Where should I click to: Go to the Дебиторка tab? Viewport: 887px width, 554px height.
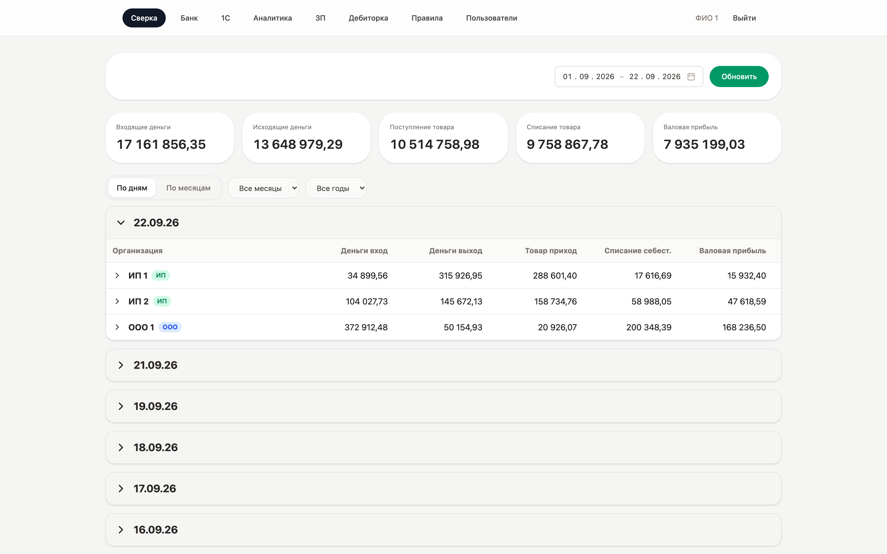tap(368, 18)
